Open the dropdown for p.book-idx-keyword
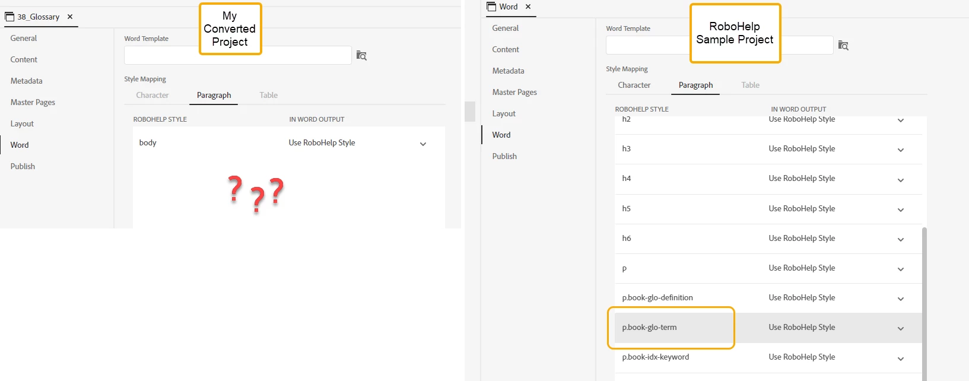This screenshot has width=969, height=381. click(x=901, y=358)
